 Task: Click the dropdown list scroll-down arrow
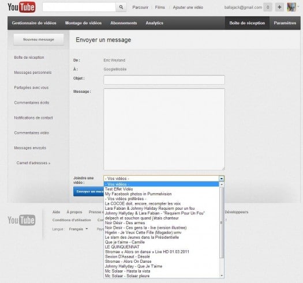pos(222,276)
